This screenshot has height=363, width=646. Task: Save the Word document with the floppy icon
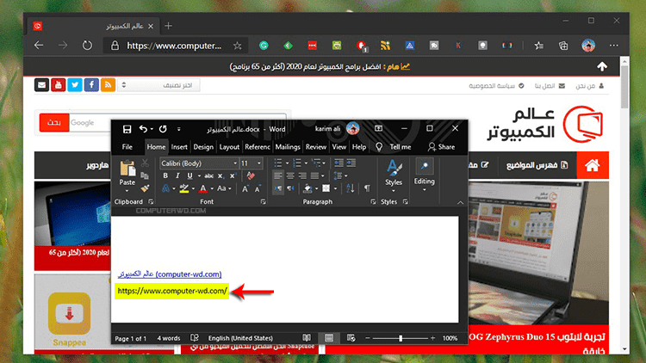tap(127, 129)
